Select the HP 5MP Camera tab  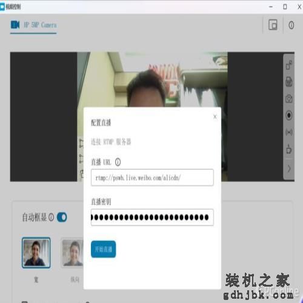point(33,25)
